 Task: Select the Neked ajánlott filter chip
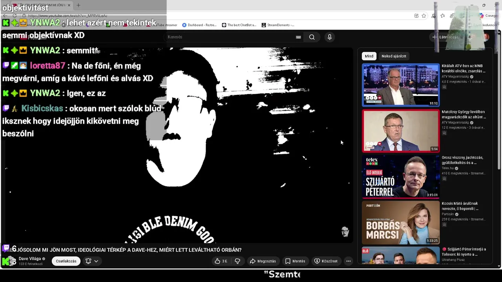click(x=394, y=56)
